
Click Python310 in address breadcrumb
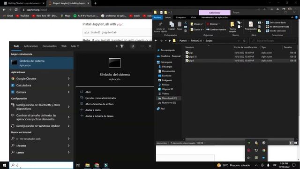coord(196,41)
